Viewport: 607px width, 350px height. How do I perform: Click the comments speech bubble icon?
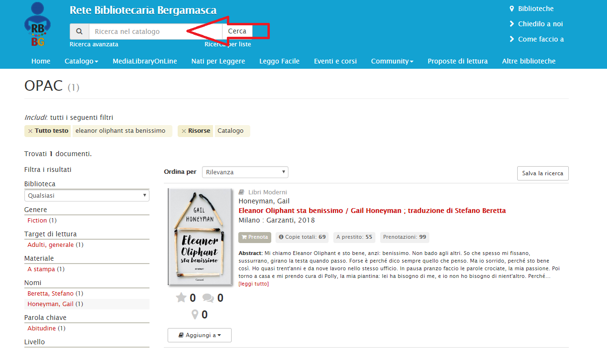point(208,298)
